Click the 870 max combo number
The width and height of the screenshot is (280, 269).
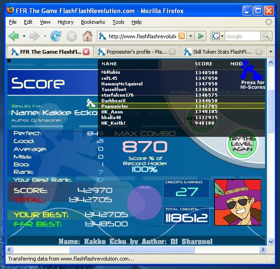click(x=145, y=147)
